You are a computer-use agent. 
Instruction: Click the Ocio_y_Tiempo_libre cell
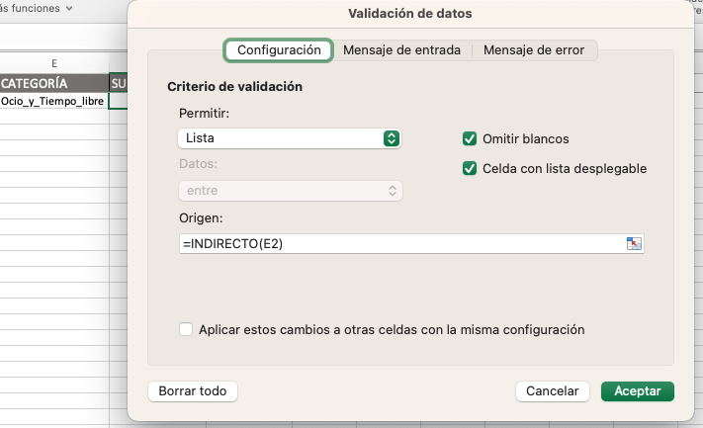coord(53,101)
